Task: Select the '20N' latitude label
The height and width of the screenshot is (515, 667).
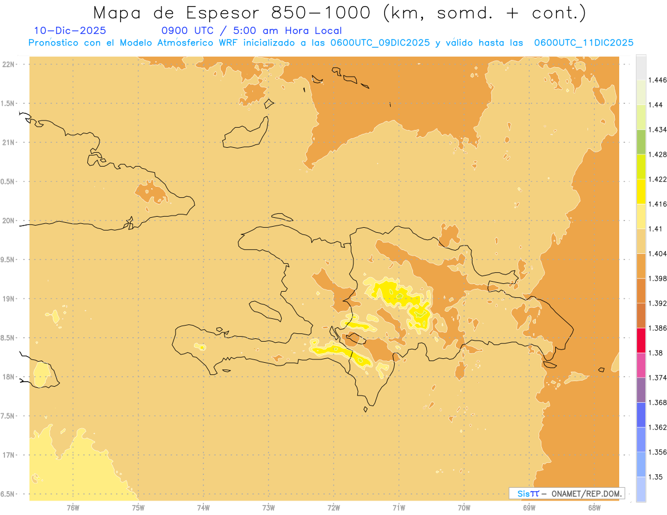Action: [x=8, y=221]
